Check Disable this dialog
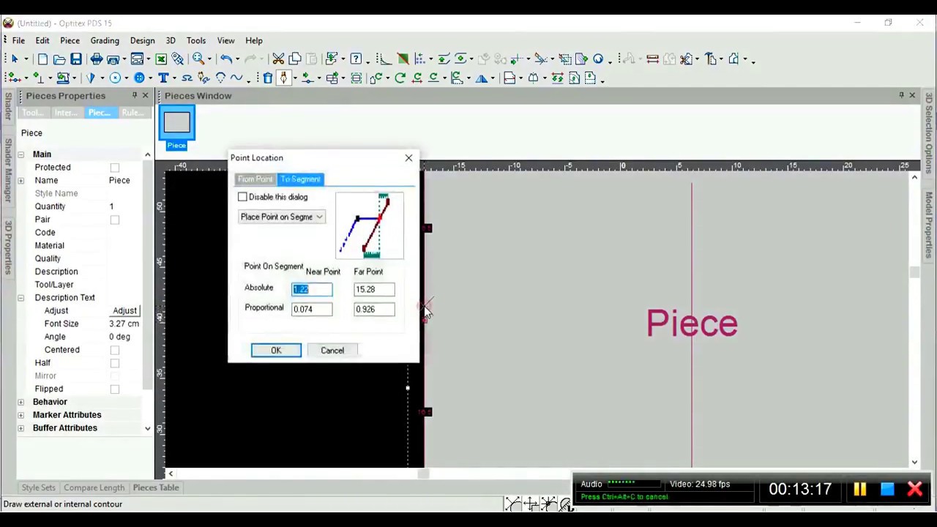 242,197
